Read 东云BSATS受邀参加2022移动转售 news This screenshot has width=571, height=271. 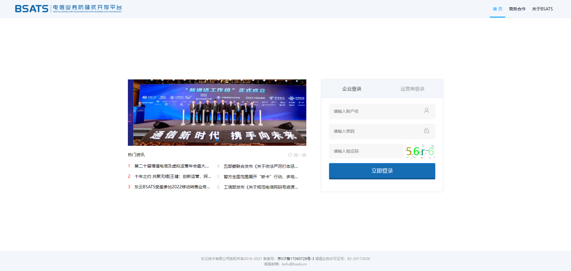click(172, 187)
